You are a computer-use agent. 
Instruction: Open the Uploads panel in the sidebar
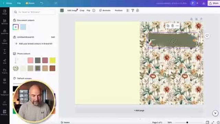(x=4, y=42)
